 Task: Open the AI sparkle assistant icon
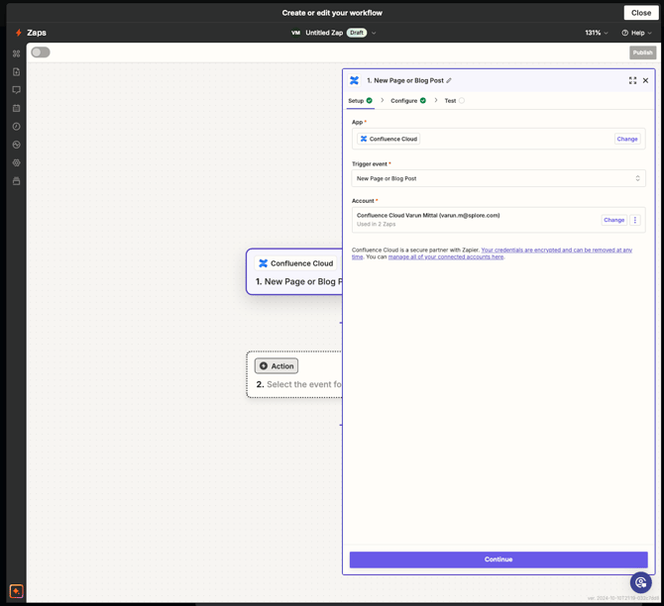(x=16, y=591)
